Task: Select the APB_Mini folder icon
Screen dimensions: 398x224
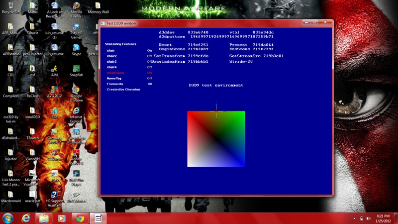Action: click(x=10, y=29)
